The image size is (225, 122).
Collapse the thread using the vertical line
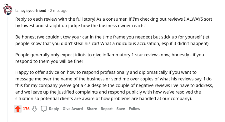click(8, 69)
